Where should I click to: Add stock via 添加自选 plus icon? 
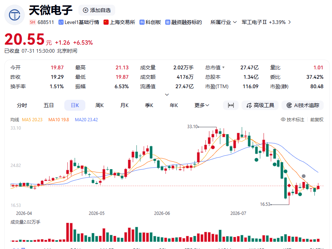pyautogui.click(x=85, y=10)
